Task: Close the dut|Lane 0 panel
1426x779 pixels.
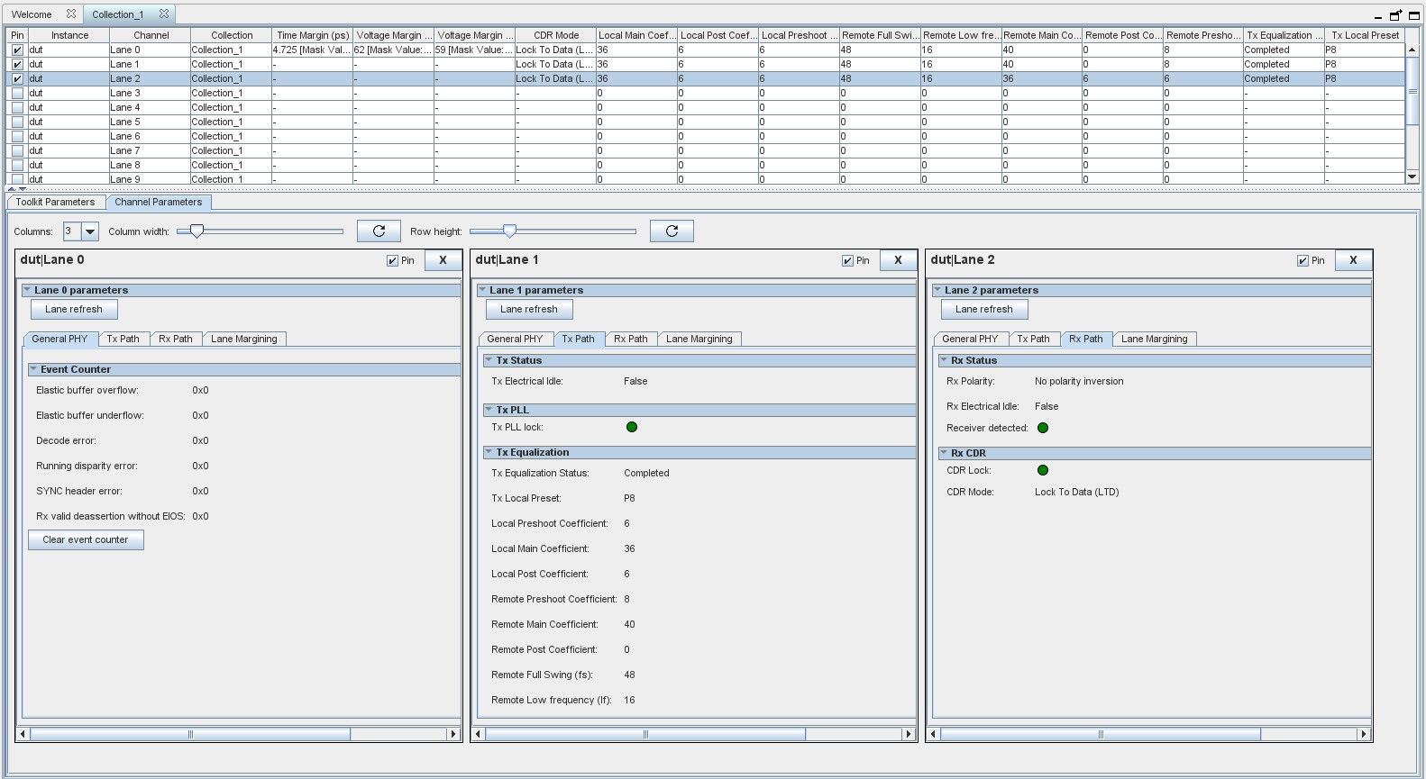Action: click(x=443, y=260)
